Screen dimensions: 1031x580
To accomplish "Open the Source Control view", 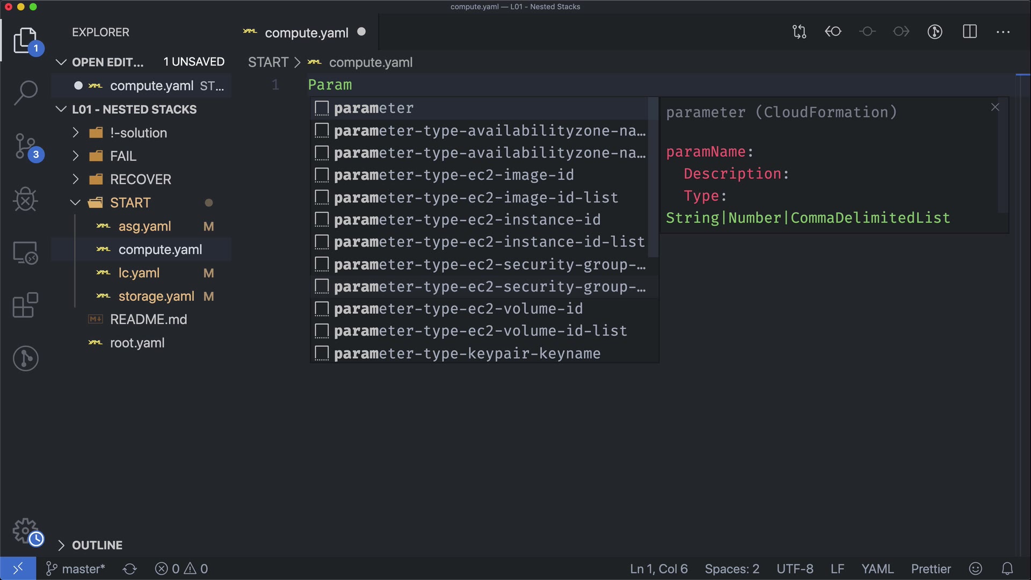I will pos(25,146).
